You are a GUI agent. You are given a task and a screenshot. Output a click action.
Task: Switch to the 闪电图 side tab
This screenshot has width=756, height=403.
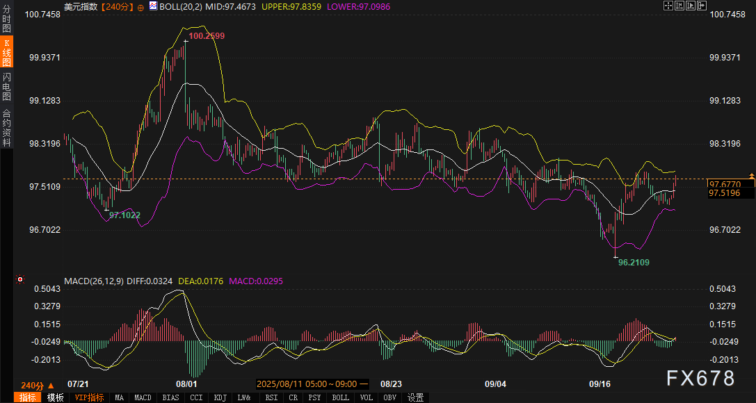tap(6, 86)
